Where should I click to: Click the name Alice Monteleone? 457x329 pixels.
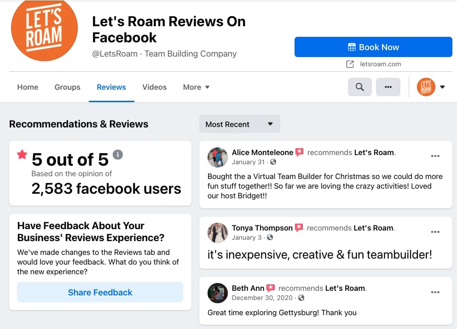pyautogui.click(x=262, y=152)
